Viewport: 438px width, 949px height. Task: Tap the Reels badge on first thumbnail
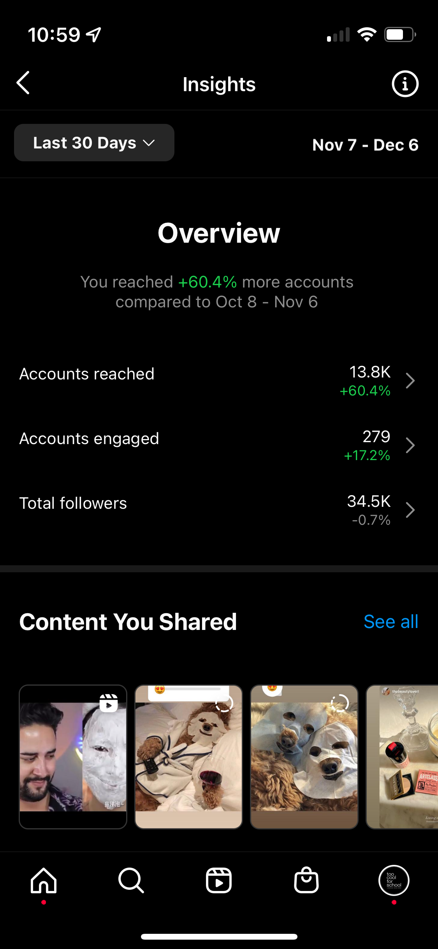click(109, 704)
